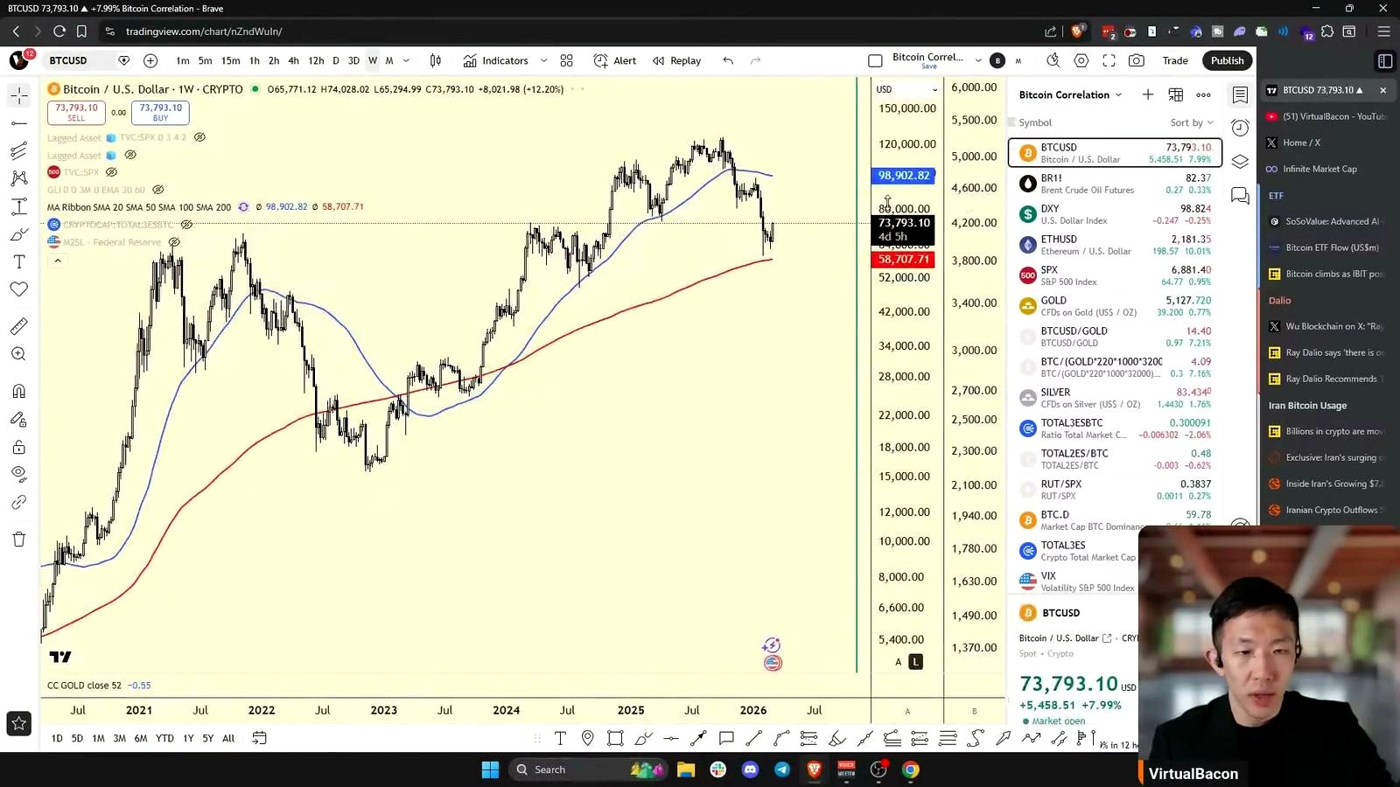
Task: Choose the XABCD pattern tool
Action: [x=19, y=178]
